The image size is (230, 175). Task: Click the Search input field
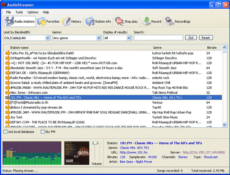pyautogui.click(x=158, y=38)
